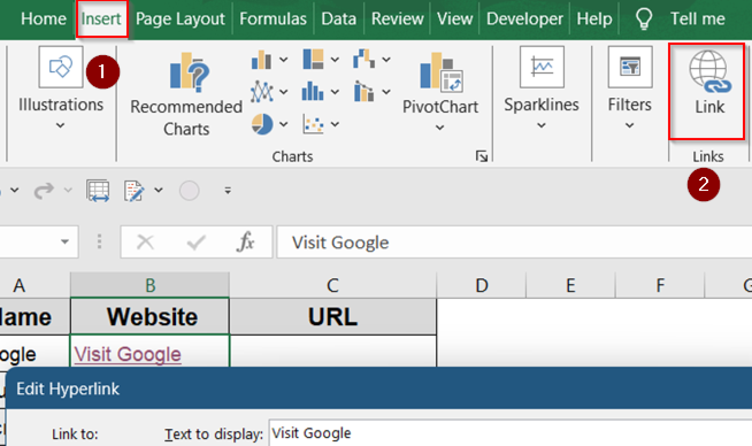This screenshot has width=752, height=446.
Task: Follow the Visit Google hyperlink
Action: click(128, 353)
